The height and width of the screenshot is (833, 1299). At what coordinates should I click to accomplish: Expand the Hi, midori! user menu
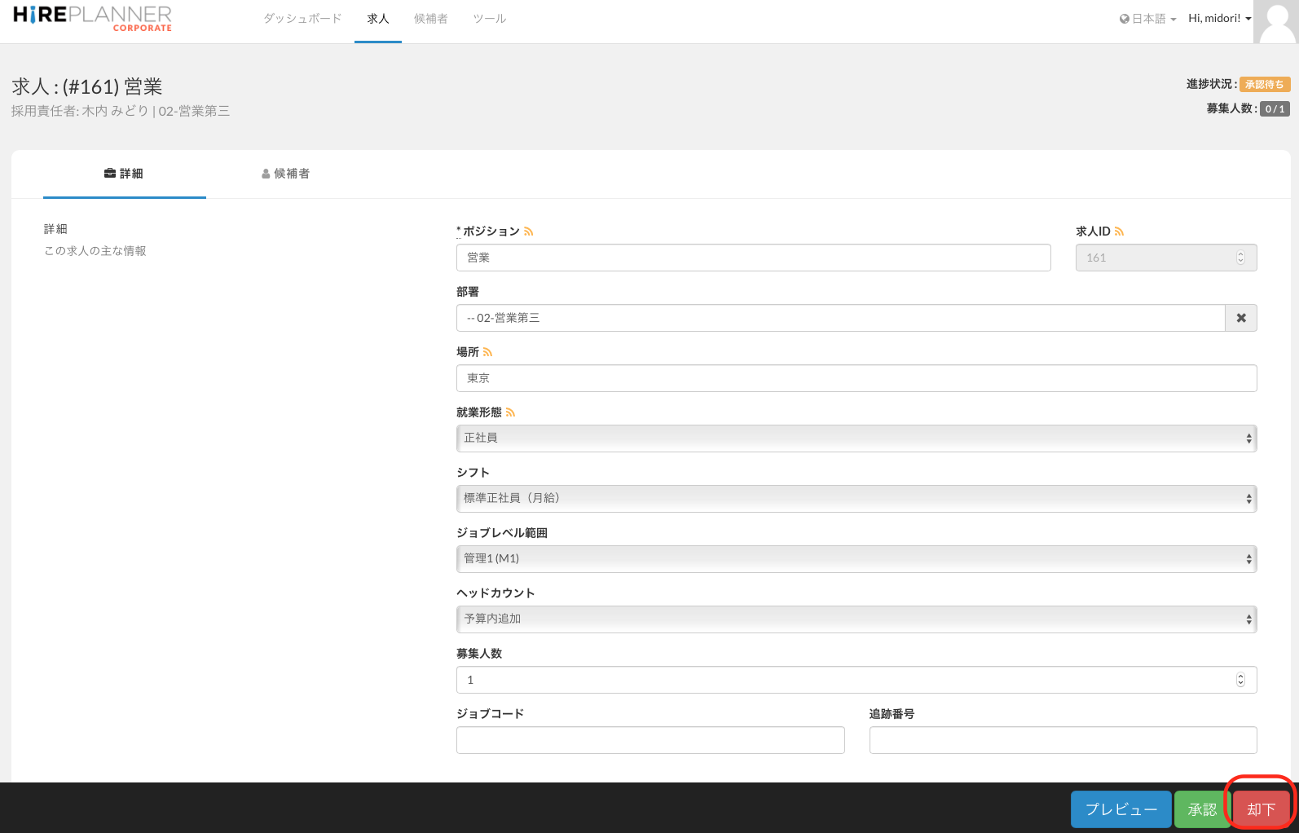(x=1219, y=19)
